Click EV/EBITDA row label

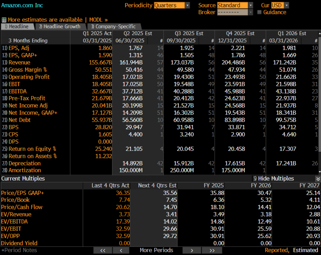point(14,222)
